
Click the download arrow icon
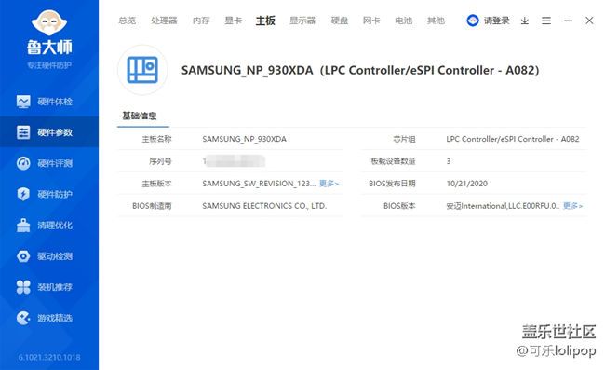point(524,21)
